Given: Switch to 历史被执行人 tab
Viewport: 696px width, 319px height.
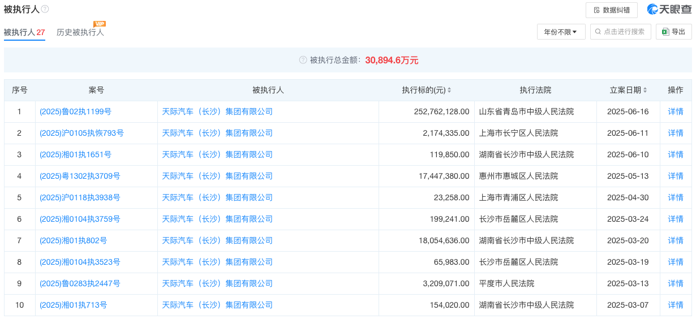Looking at the screenshot, I should pos(80,32).
